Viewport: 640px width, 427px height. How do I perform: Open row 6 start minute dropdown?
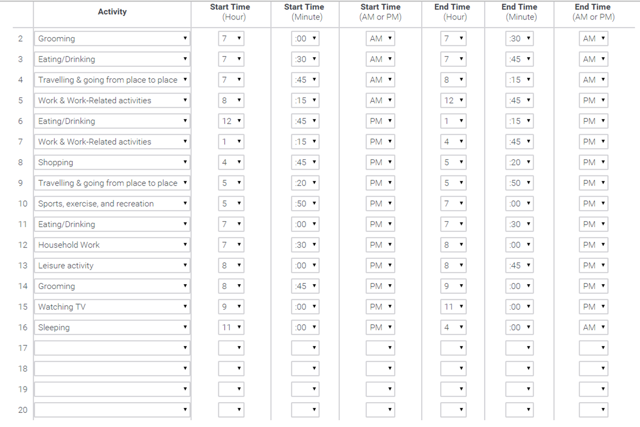pos(305,121)
